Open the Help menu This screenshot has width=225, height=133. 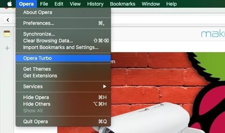click(x=171, y=4)
